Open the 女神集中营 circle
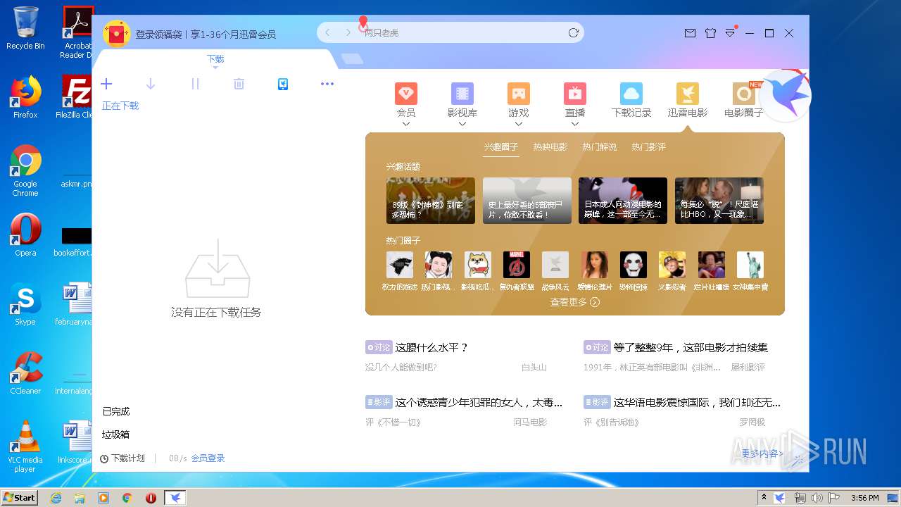The image size is (901, 507). (x=750, y=265)
